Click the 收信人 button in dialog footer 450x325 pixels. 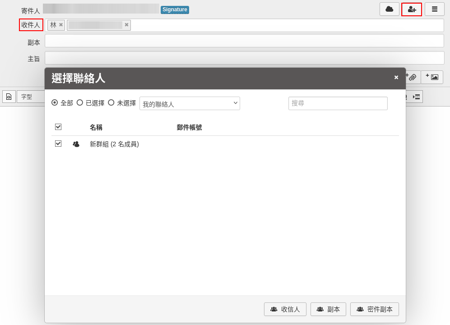(285, 309)
